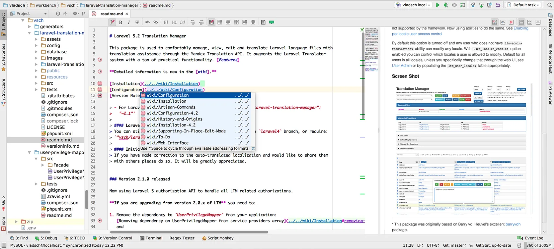Select wiki/Artisan-Commands from the completion list
This screenshot has height=249, width=554.
tap(171, 107)
